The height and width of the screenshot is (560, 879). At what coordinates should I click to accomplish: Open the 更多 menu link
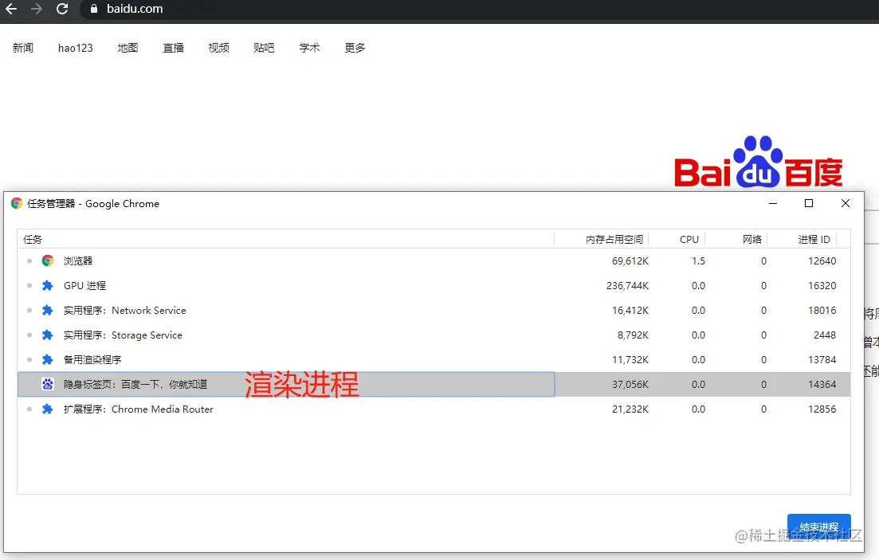pos(355,49)
